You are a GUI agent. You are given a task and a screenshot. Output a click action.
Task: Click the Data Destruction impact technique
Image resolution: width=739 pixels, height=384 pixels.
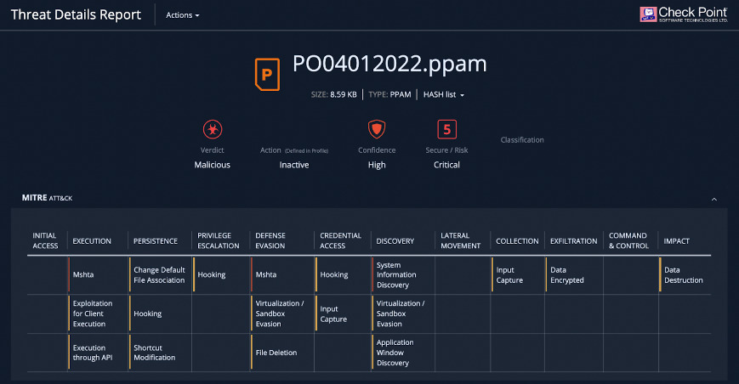(684, 274)
